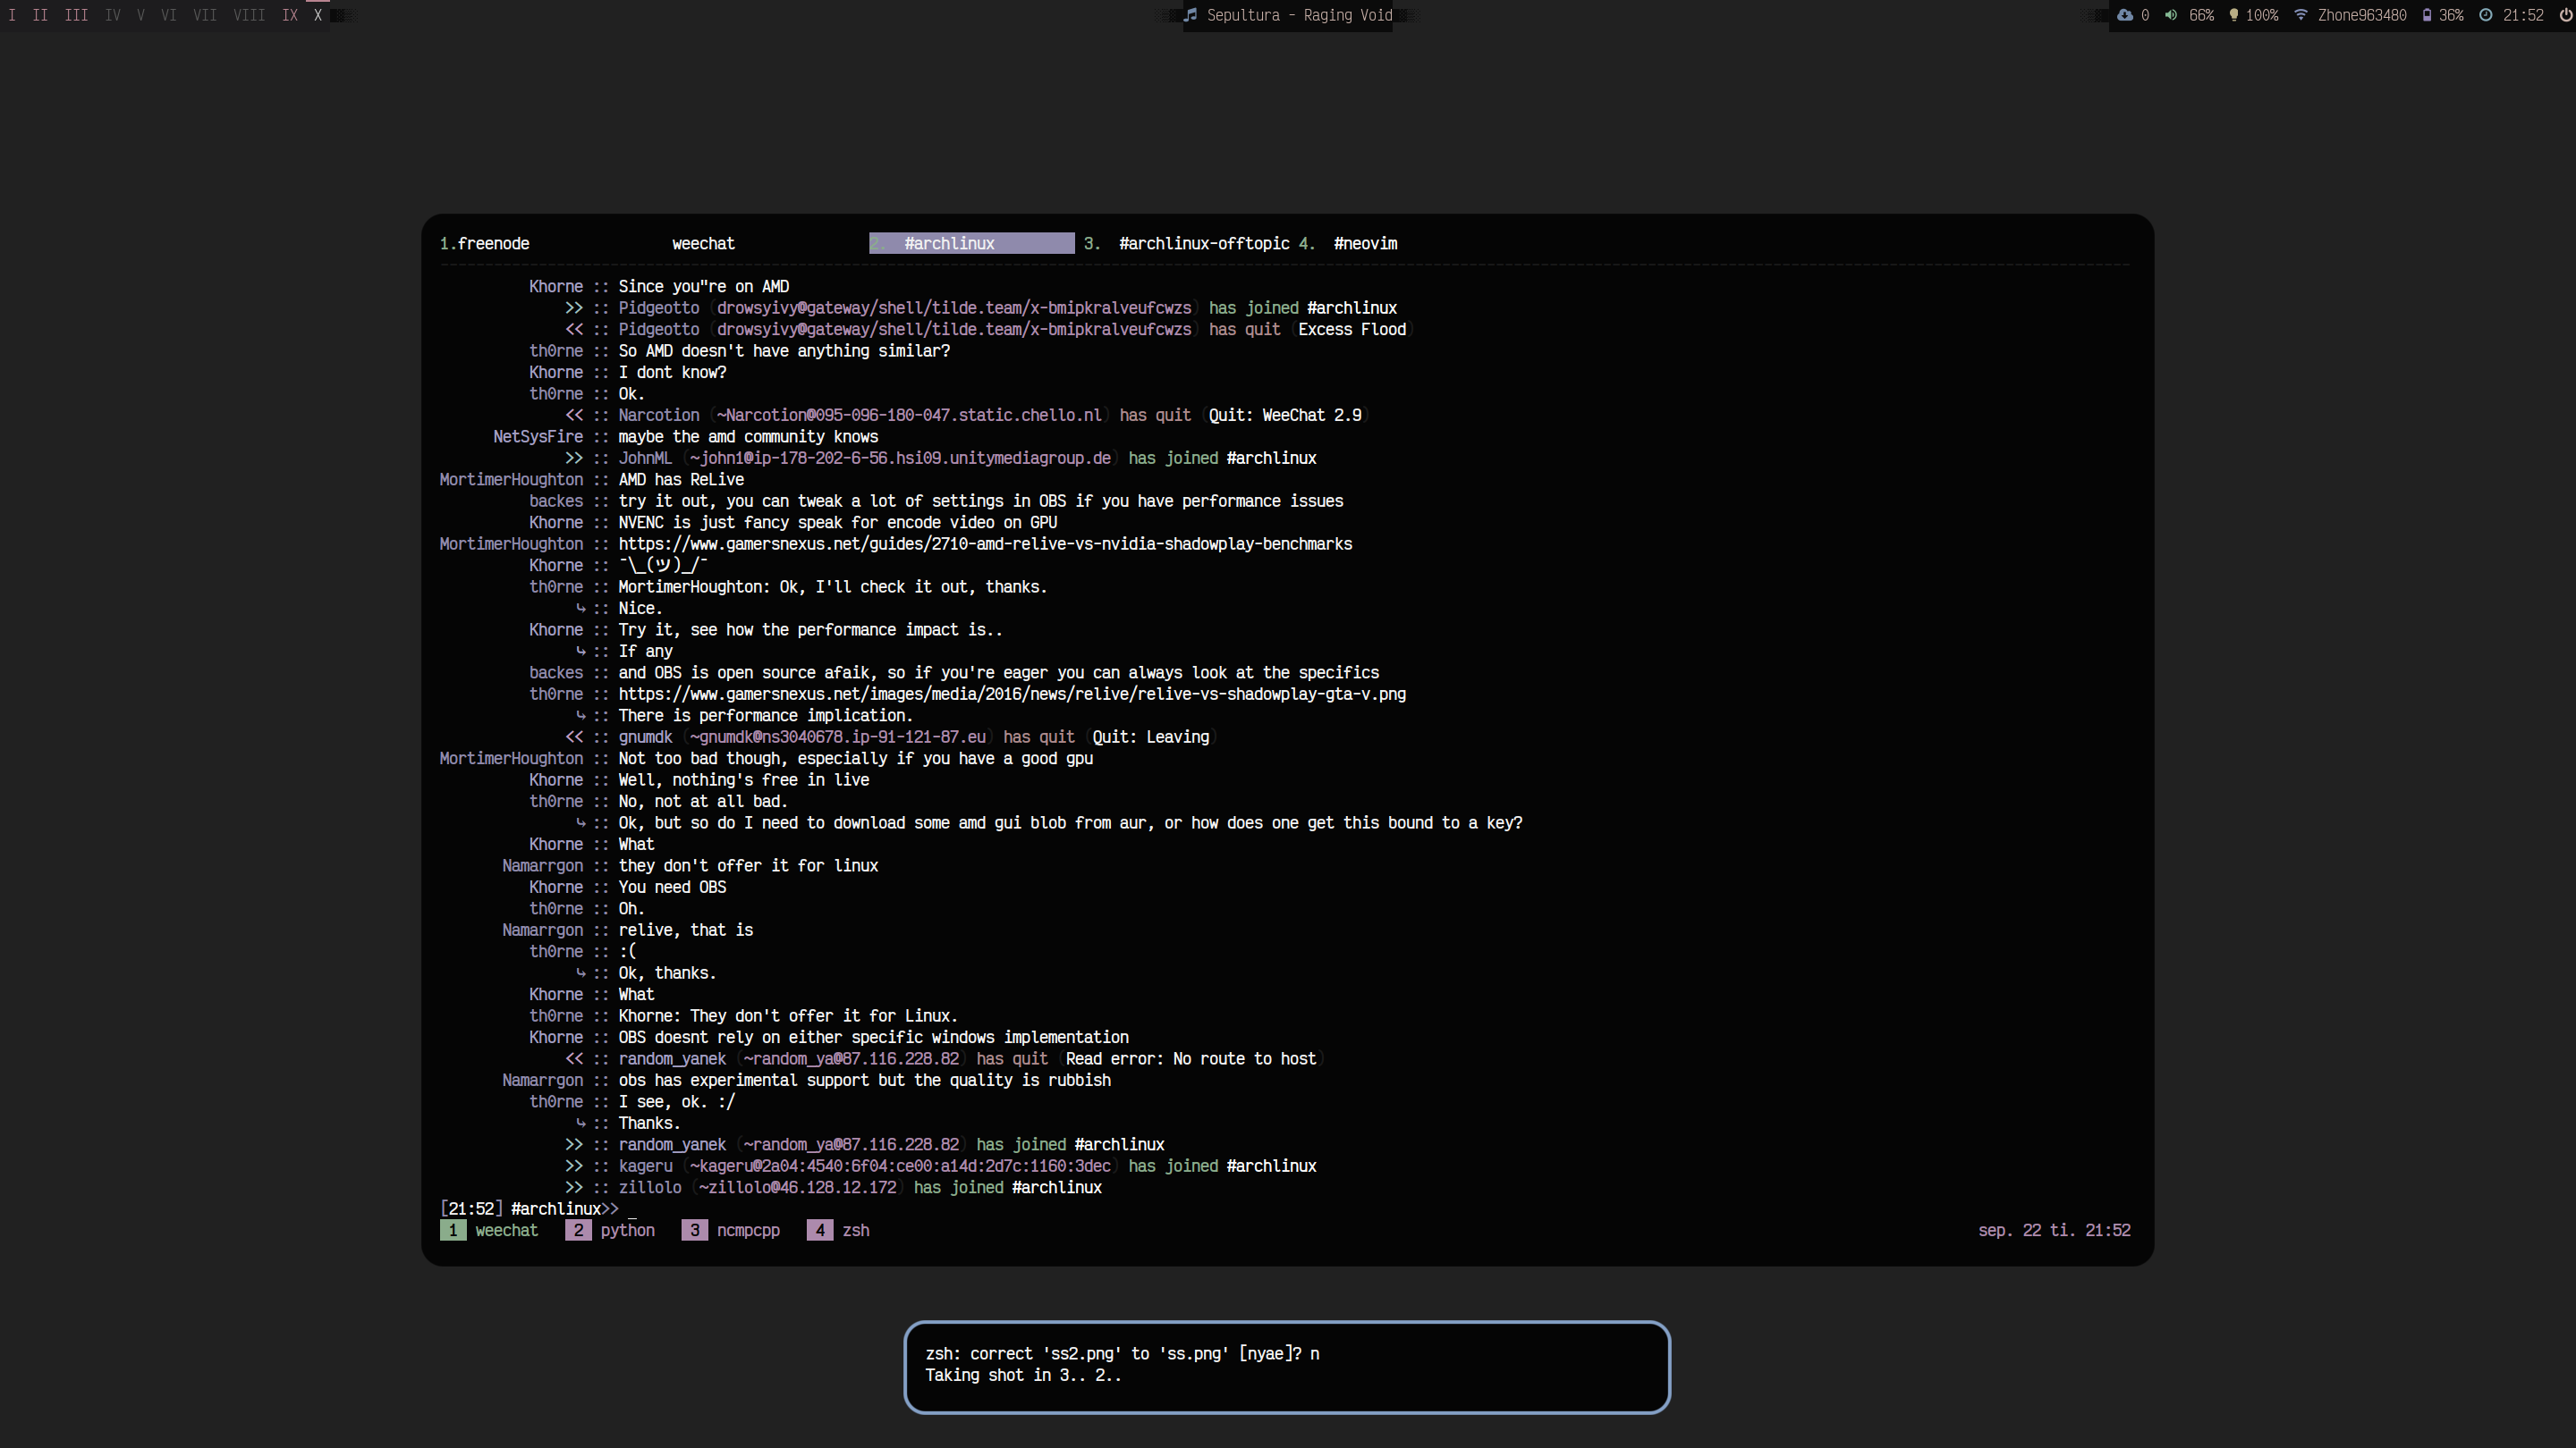Select the #neovim buffer tab
2576x1448 pixels.
[1365, 244]
